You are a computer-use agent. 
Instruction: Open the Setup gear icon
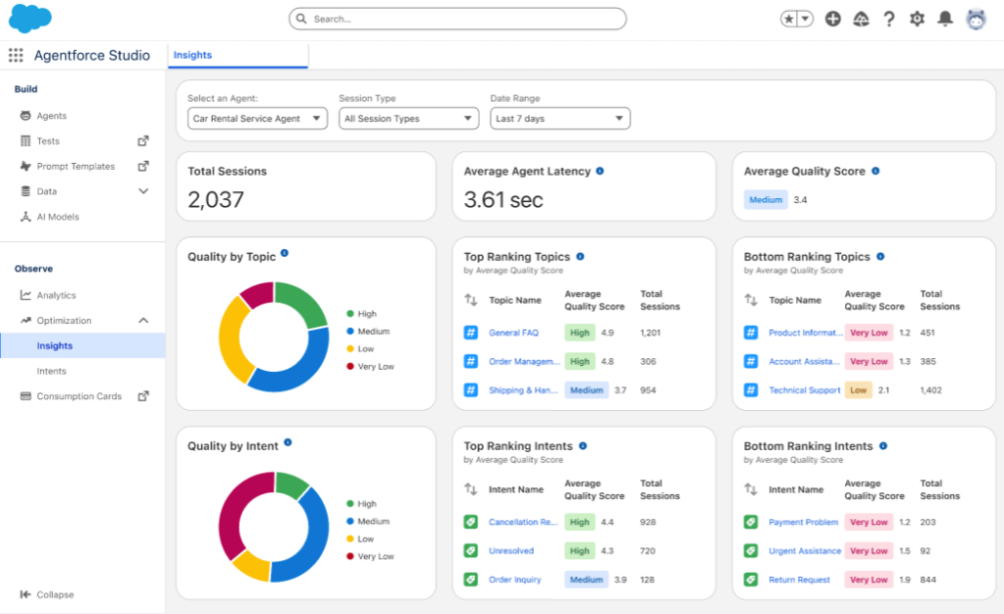[917, 19]
